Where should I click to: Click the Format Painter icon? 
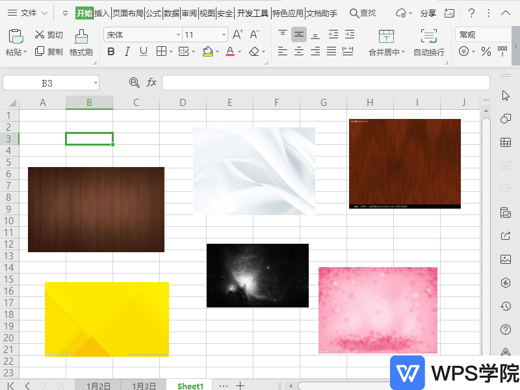(x=81, y=37)
